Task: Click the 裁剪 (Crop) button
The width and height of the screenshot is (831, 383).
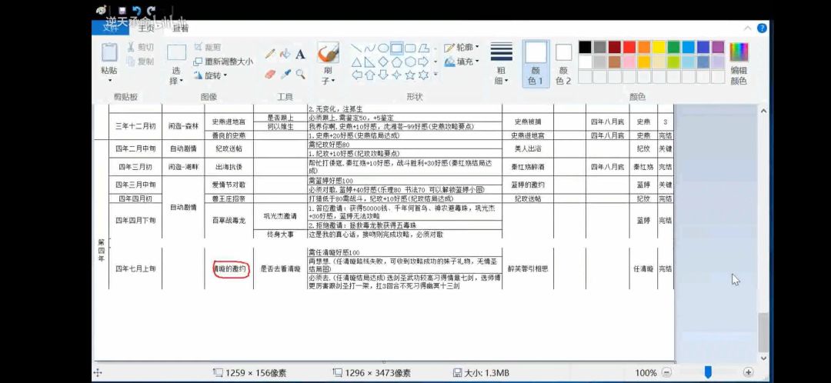Action: click(x=208, y=47)
